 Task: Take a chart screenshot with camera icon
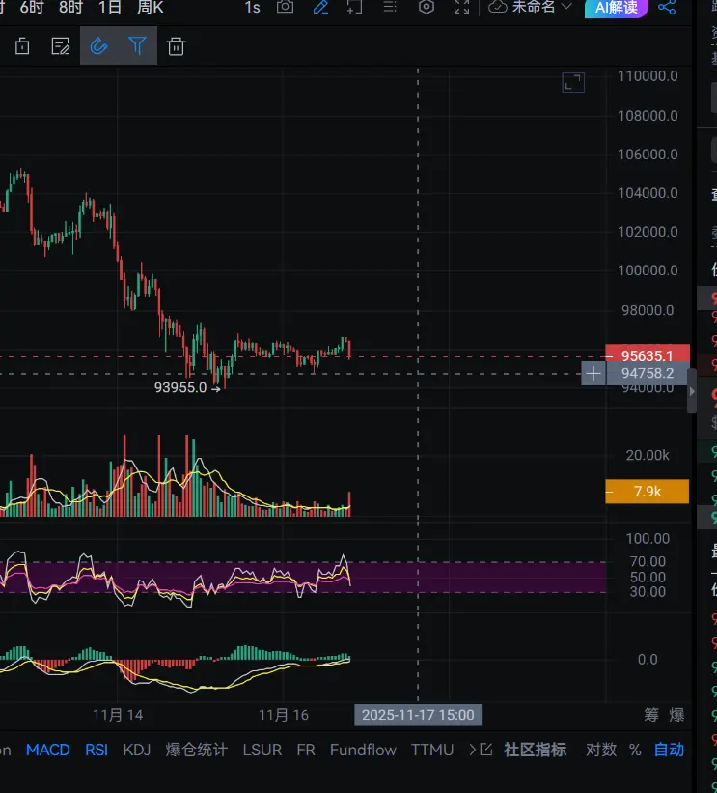pyautogui.click(x=285, y=7)
